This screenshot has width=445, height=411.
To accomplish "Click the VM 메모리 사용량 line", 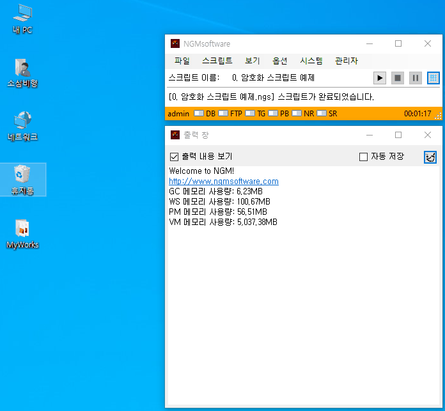I will point(223,222).
